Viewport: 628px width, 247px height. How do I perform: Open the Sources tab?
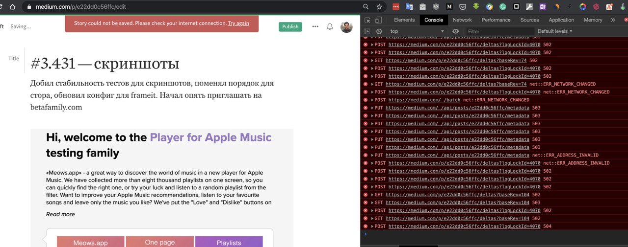[x=530, y=20]
